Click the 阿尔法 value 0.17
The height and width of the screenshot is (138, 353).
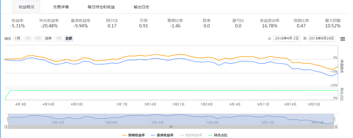pyautogui.click(x=112, y=26)
